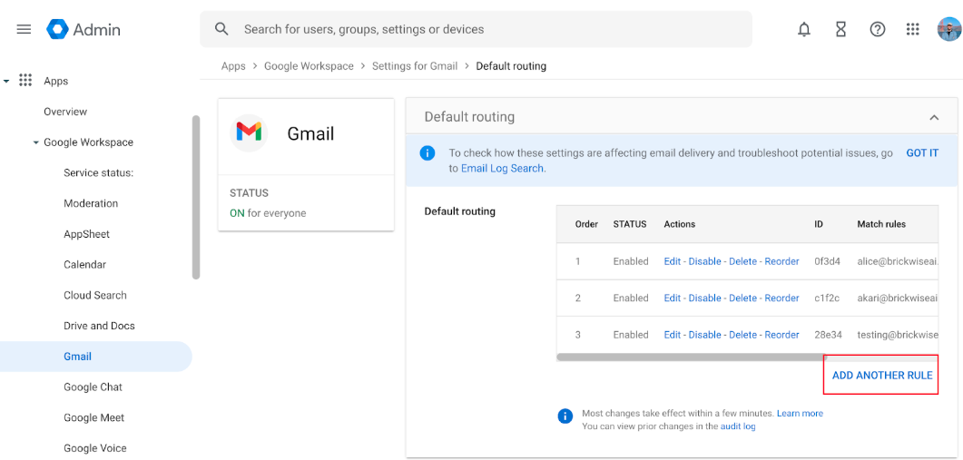The image size is (963, 460).
Task: Edit rule 1 for alice
Action: coord(673,261)
